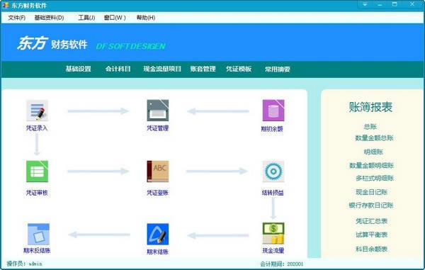
Task: Open the 期末结账 pen icon
Action: point(158,234)
